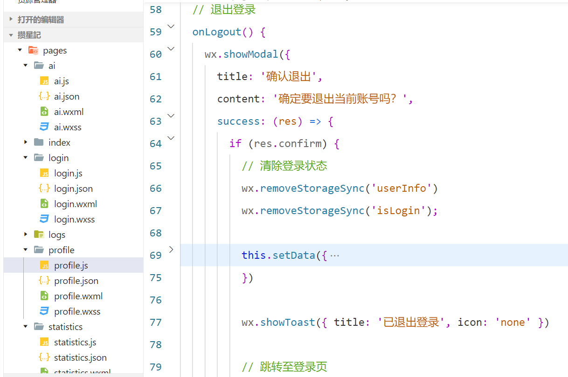Click the profile.js file icon
The height and width of the screenshot is (377, 568).
[x=44, y=265]
